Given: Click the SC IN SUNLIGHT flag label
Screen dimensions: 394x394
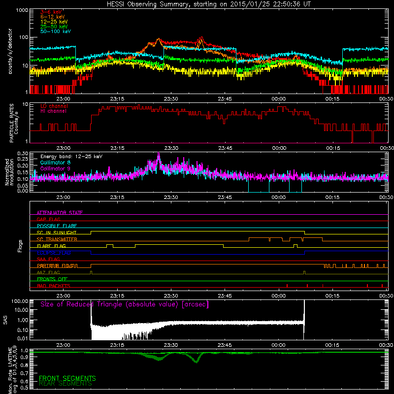Looking at the screenshot, I should 57,232.
